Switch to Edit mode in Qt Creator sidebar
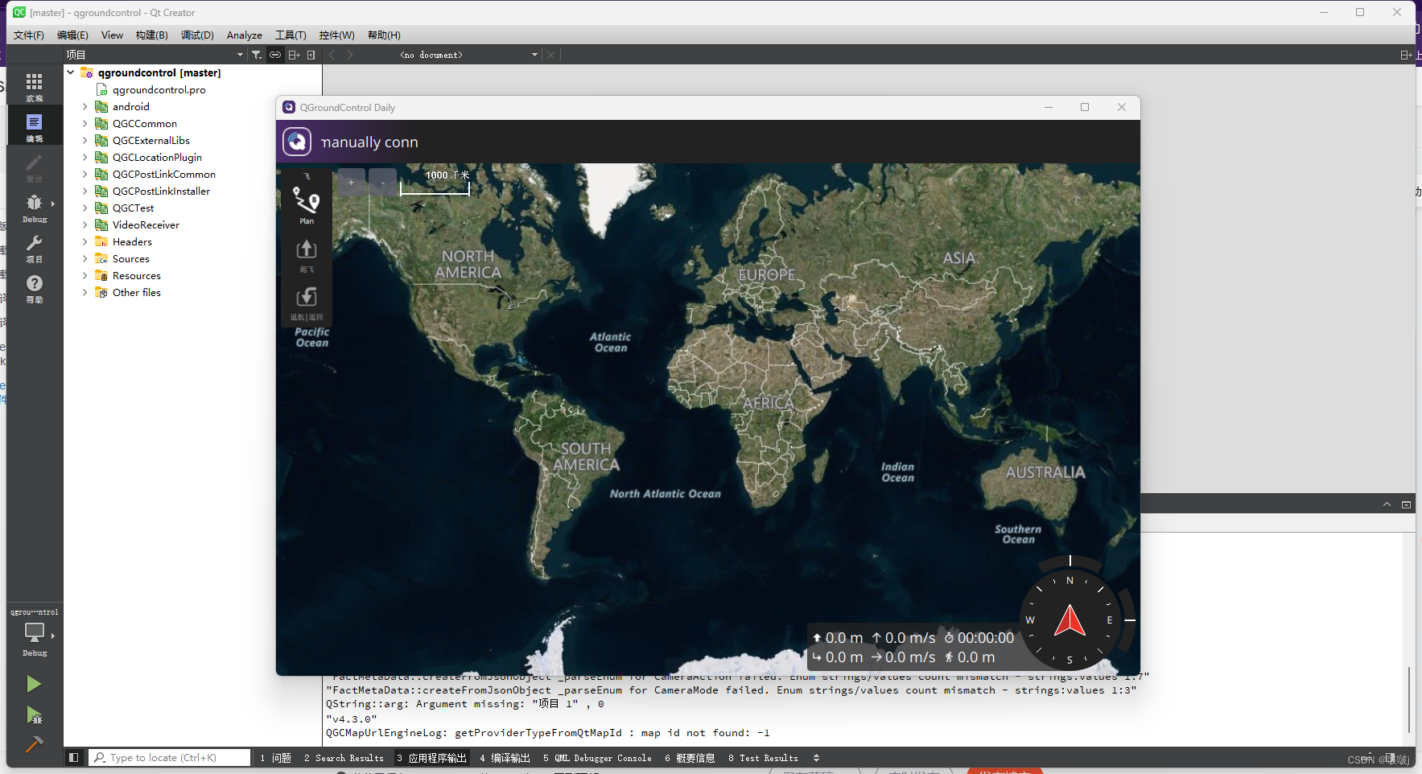Image resolution: width=1422 pixels, height=774 pixels. [34, 126]
